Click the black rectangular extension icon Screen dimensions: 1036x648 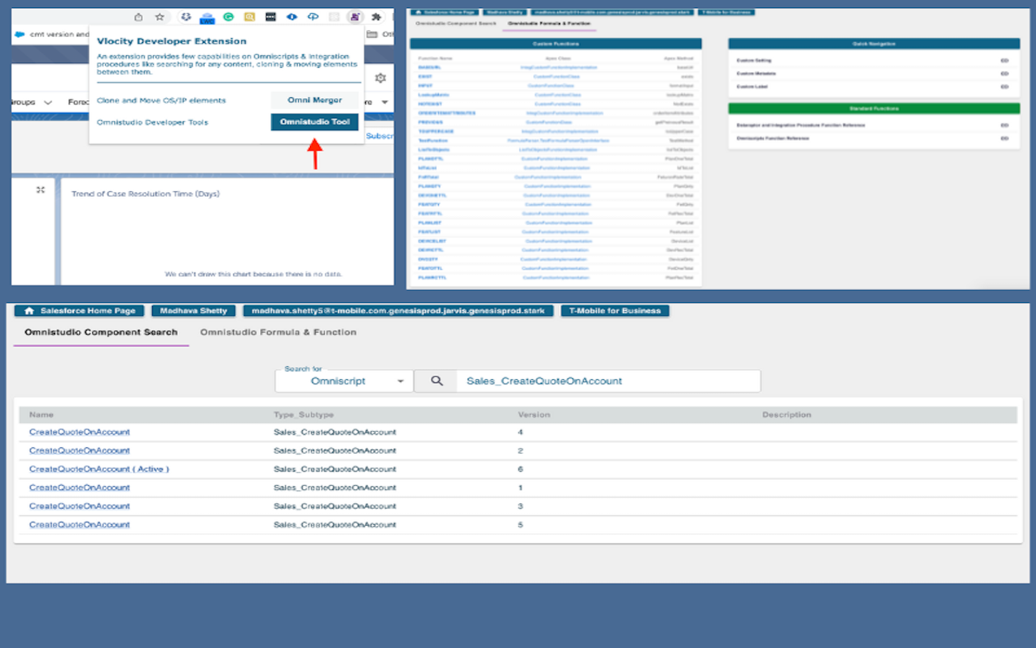(270, 16)
